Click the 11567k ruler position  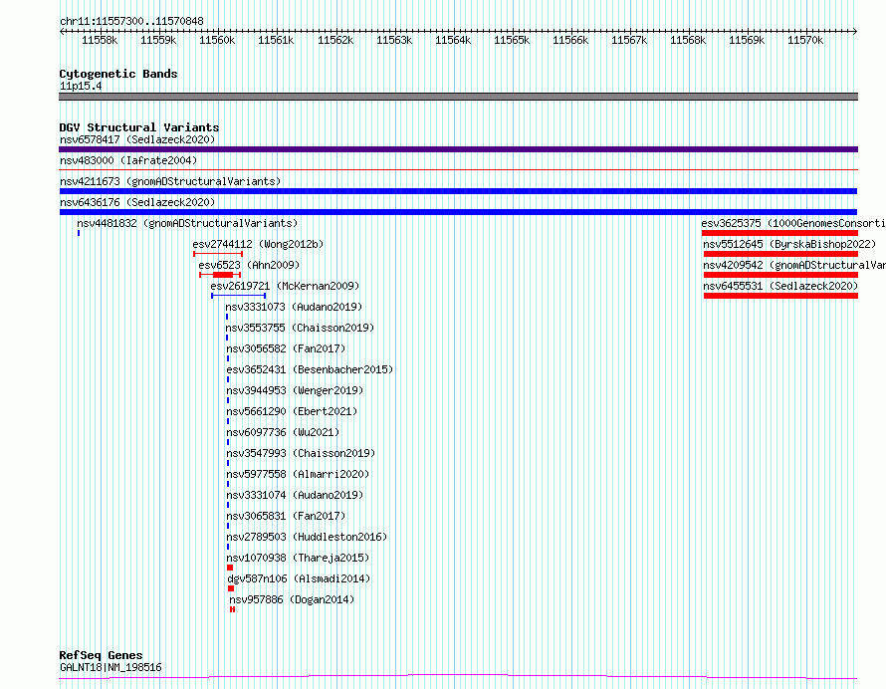tap(629, 40)
